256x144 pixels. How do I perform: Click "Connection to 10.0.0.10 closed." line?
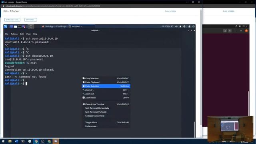click(x=29, y=70)
